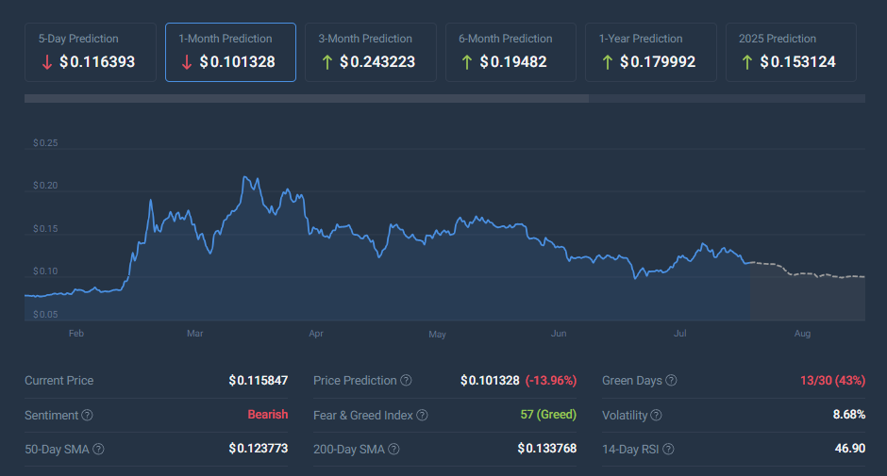This screenshot has height=476, width=887.
Task: Click help icon next to Price Prediction
Action: (x=406, y=381)
